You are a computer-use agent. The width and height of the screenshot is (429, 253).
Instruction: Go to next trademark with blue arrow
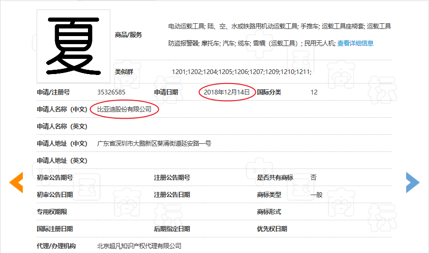click(x=412, y=182)
